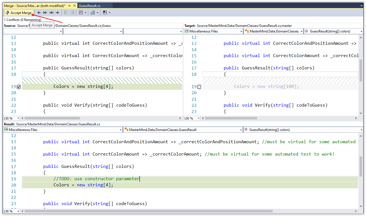Go to next difference arrow
This screenshot has width=366, height=216.
pyautogui.click(x=57, y=13)
